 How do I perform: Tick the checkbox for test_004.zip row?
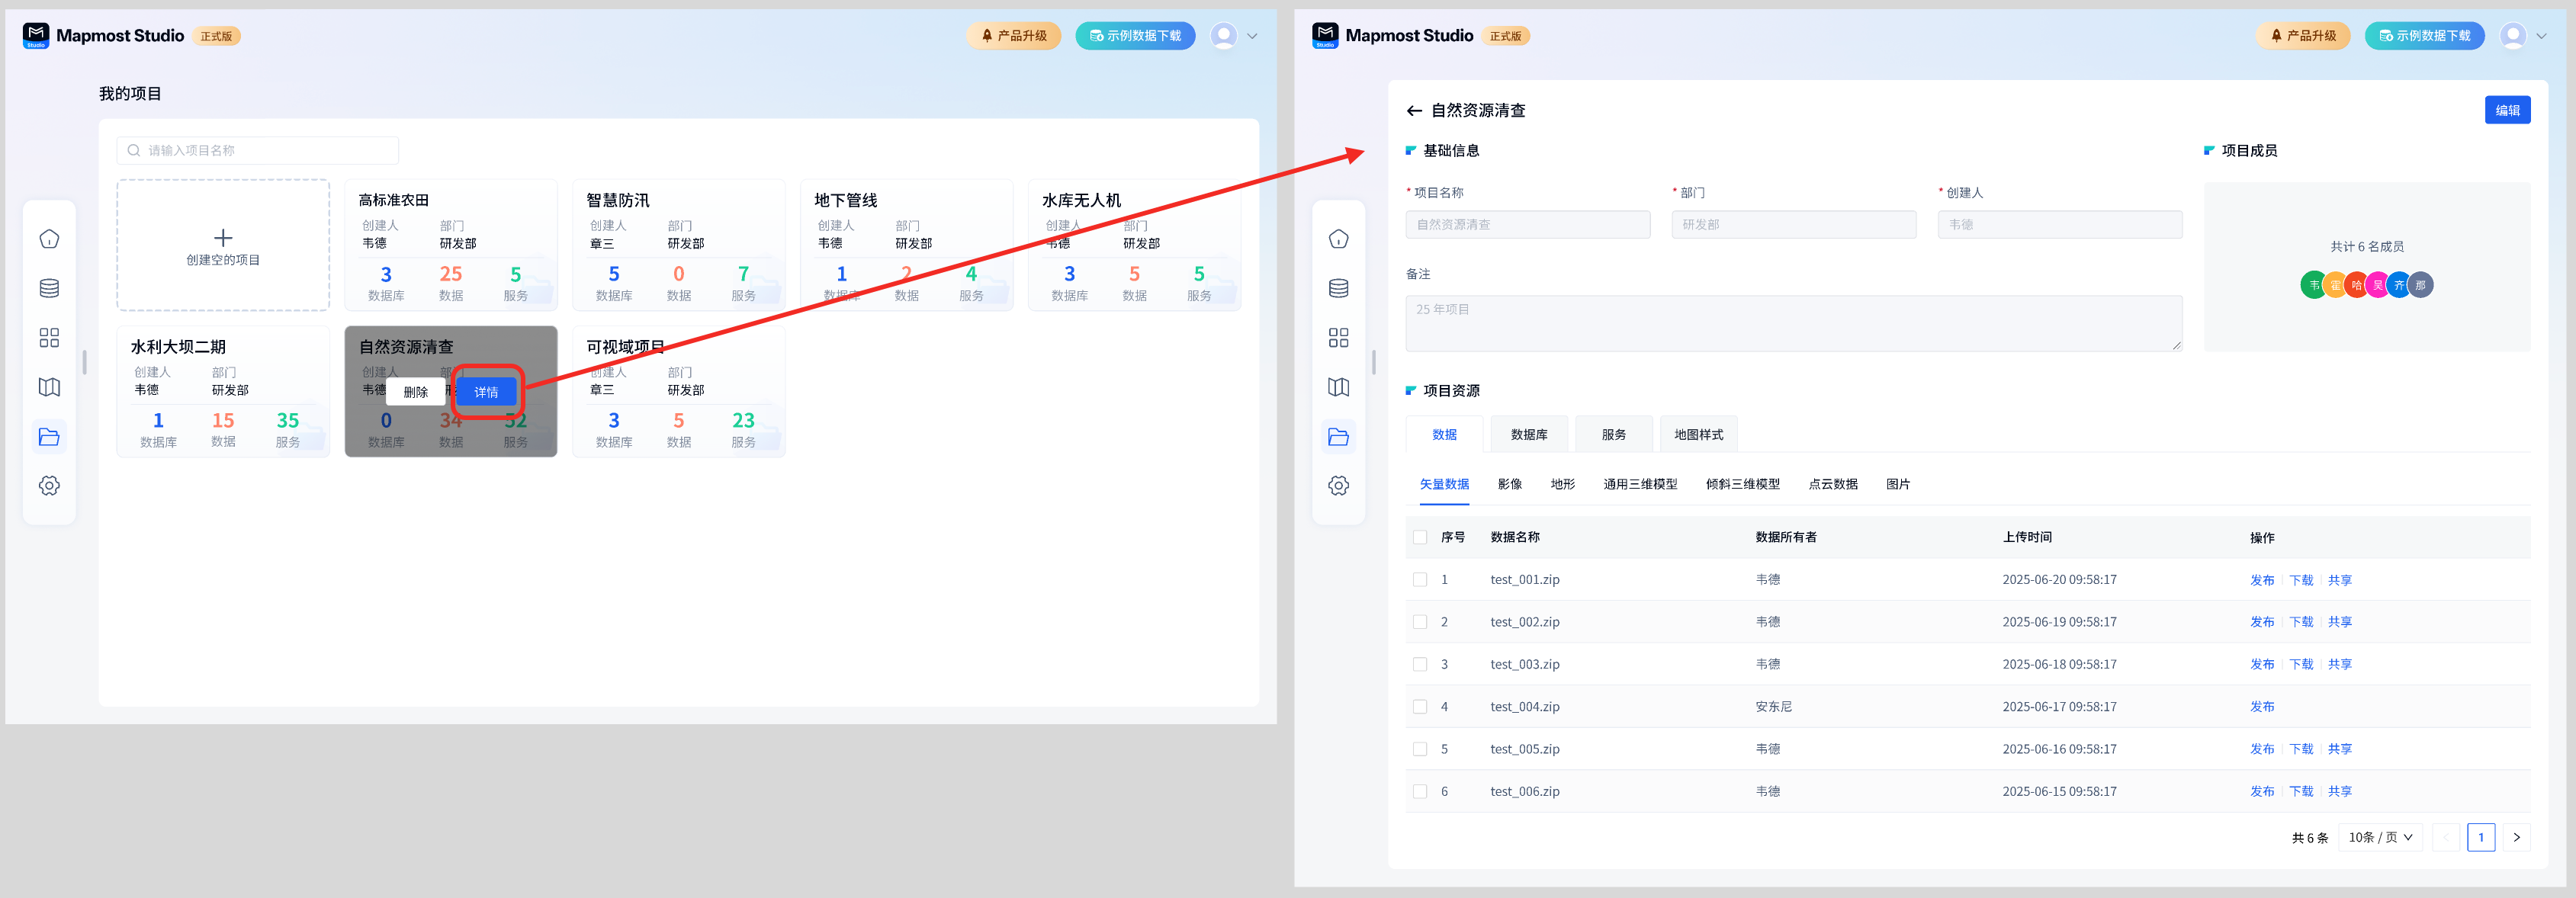tap(1420, 706)
